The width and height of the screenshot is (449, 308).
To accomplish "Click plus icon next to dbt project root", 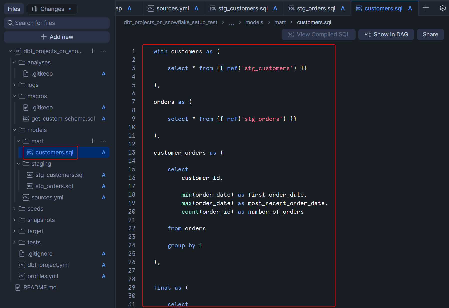I will click(93, 51).
